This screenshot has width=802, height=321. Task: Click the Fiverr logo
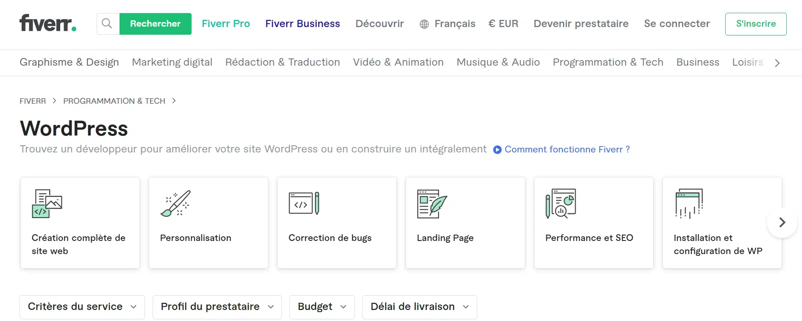[47, 24]
